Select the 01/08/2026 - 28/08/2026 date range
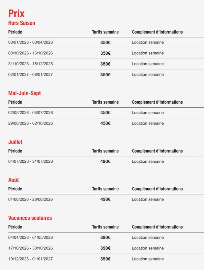204x270 pixels. [x=30, y=199]
